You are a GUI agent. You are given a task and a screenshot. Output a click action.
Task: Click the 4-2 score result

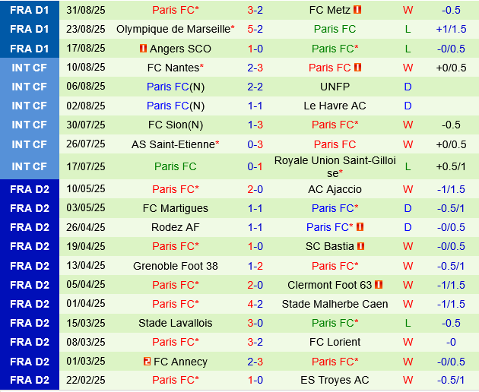[x=255, y=304]
